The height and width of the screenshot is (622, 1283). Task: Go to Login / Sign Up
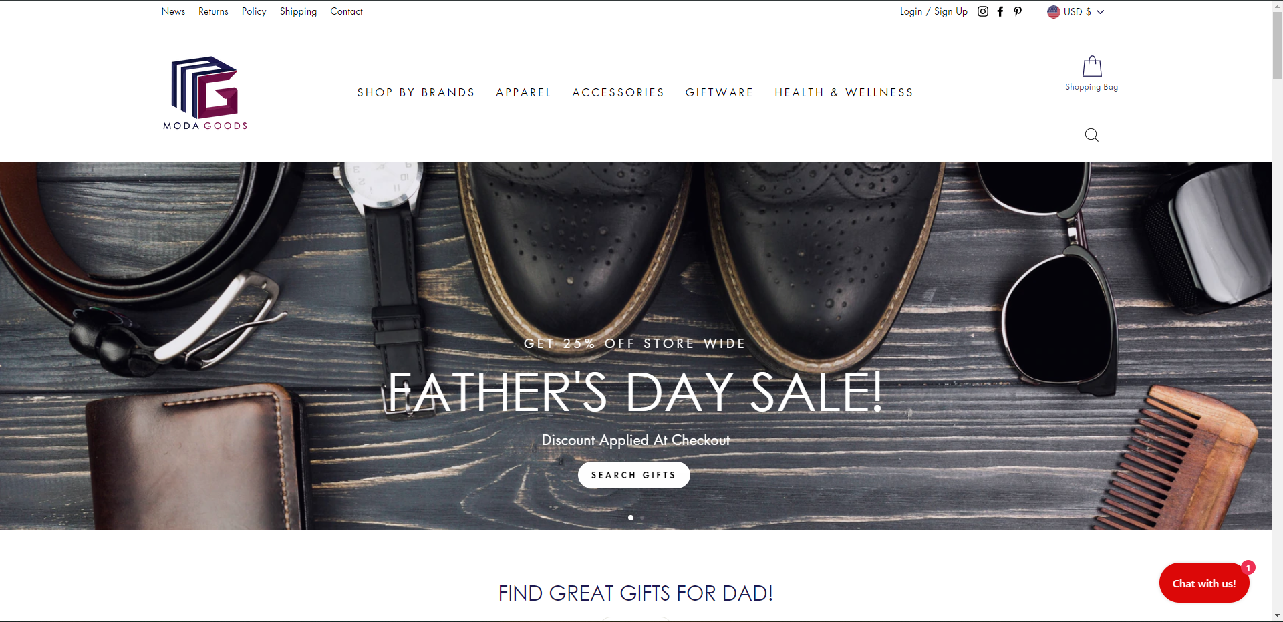tap(934, 11)
